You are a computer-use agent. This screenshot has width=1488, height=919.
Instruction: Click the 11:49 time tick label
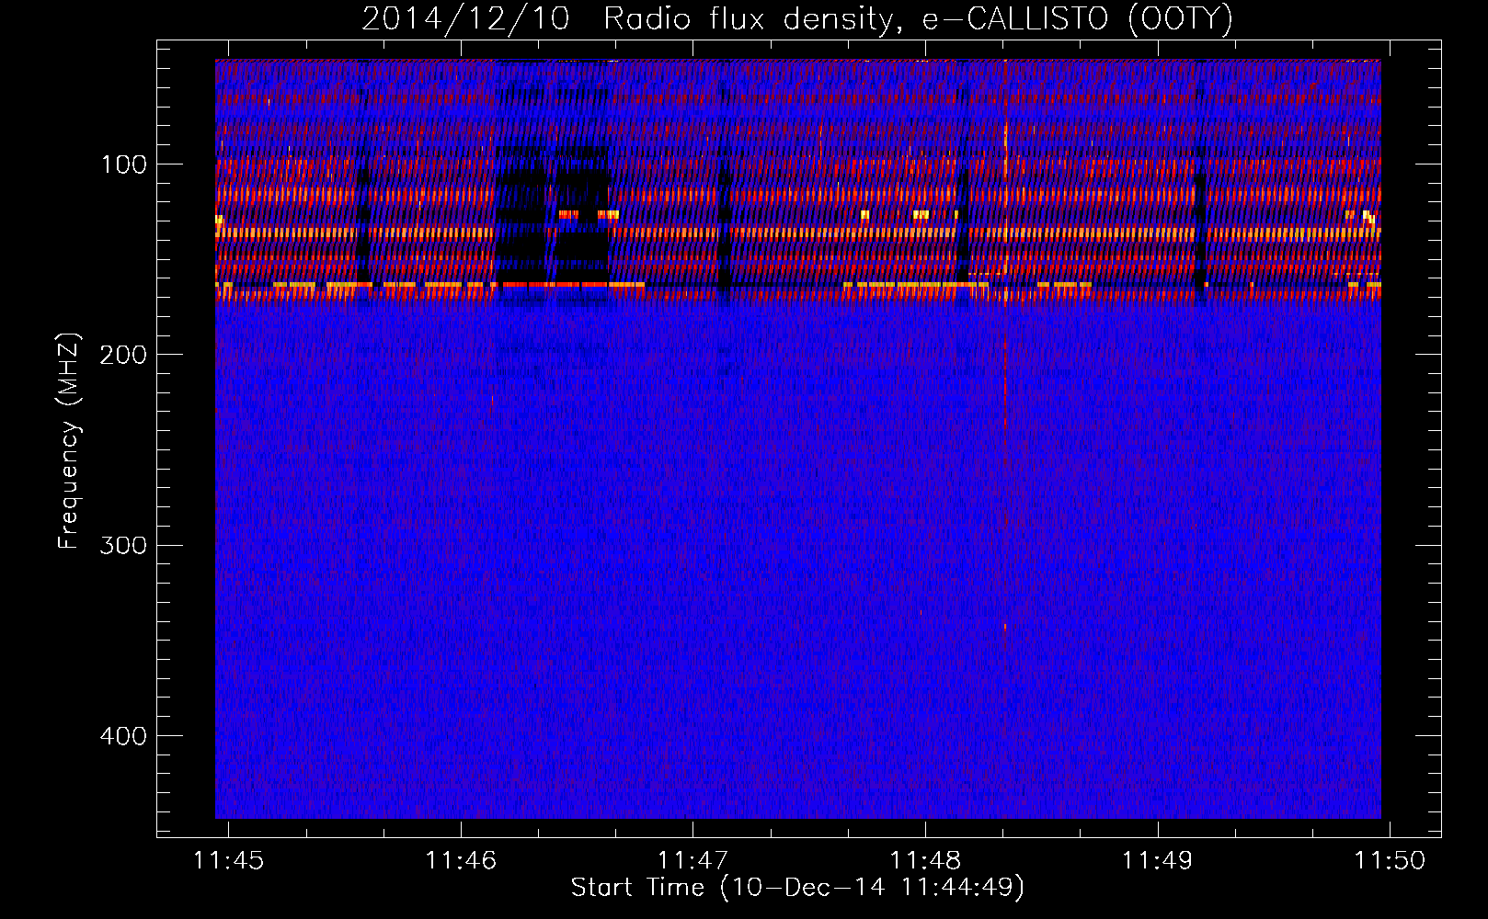click(x=1157, y=860)
